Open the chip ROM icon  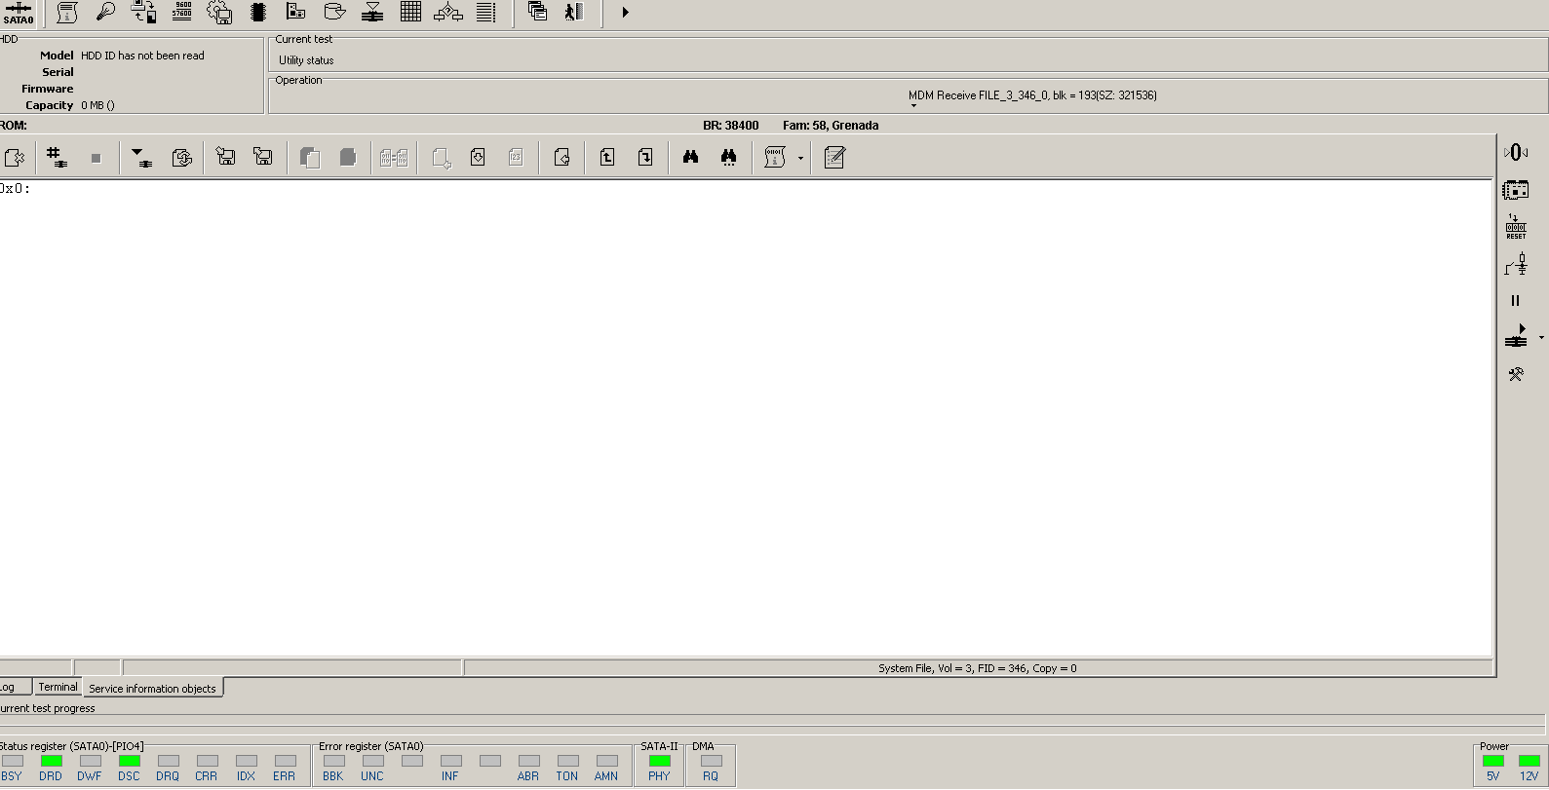(x=258, y=12)
